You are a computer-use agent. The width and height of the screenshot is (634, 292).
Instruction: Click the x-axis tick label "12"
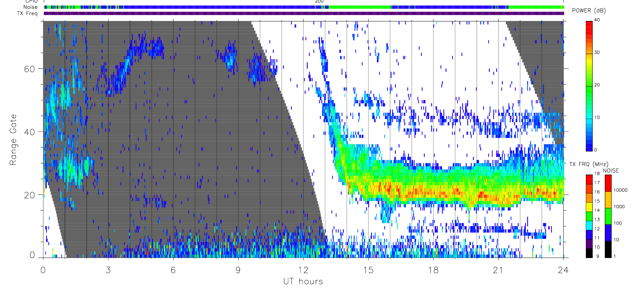303,270
